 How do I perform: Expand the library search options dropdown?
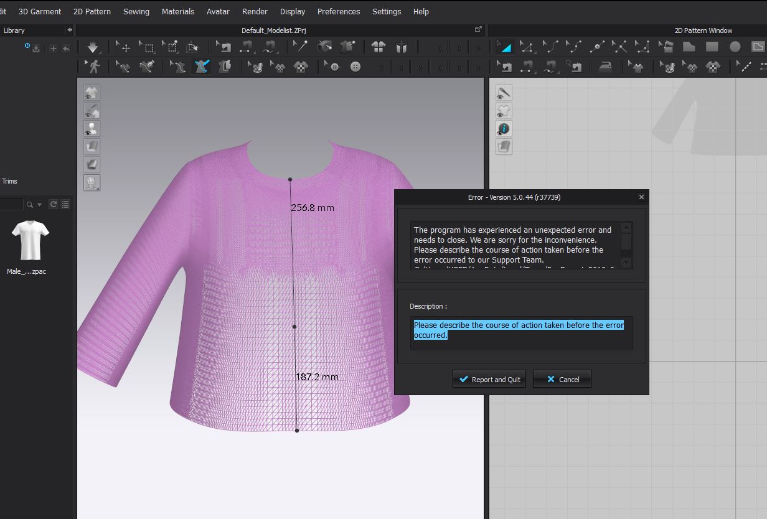[40, 205]
